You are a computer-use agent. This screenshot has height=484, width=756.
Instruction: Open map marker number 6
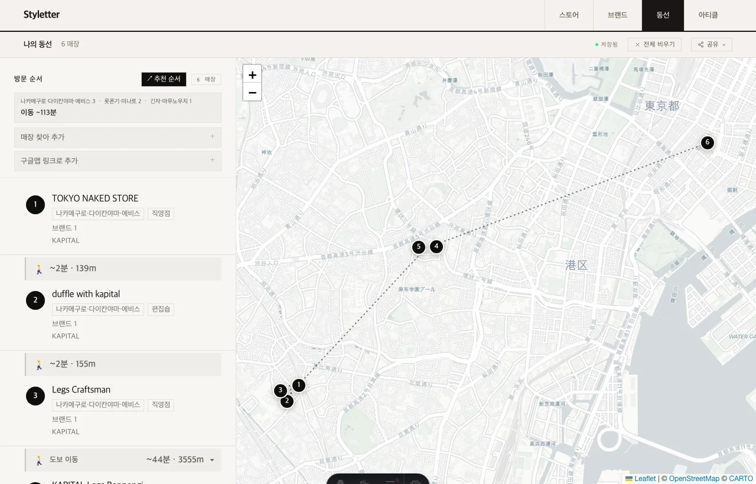pos(707,142)
